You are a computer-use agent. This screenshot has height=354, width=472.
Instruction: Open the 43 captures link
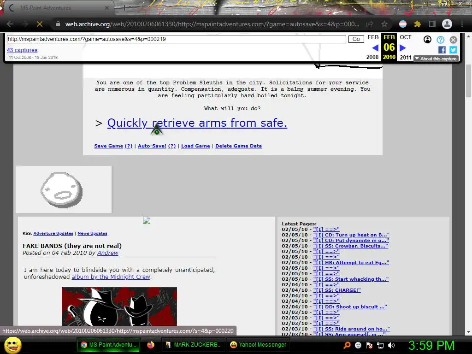pyautogui.click(x=22, y=50)
